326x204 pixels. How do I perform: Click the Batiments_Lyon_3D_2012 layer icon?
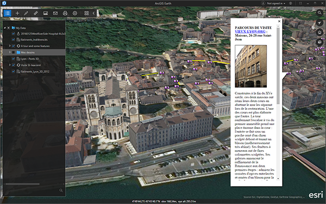(18, 72)
